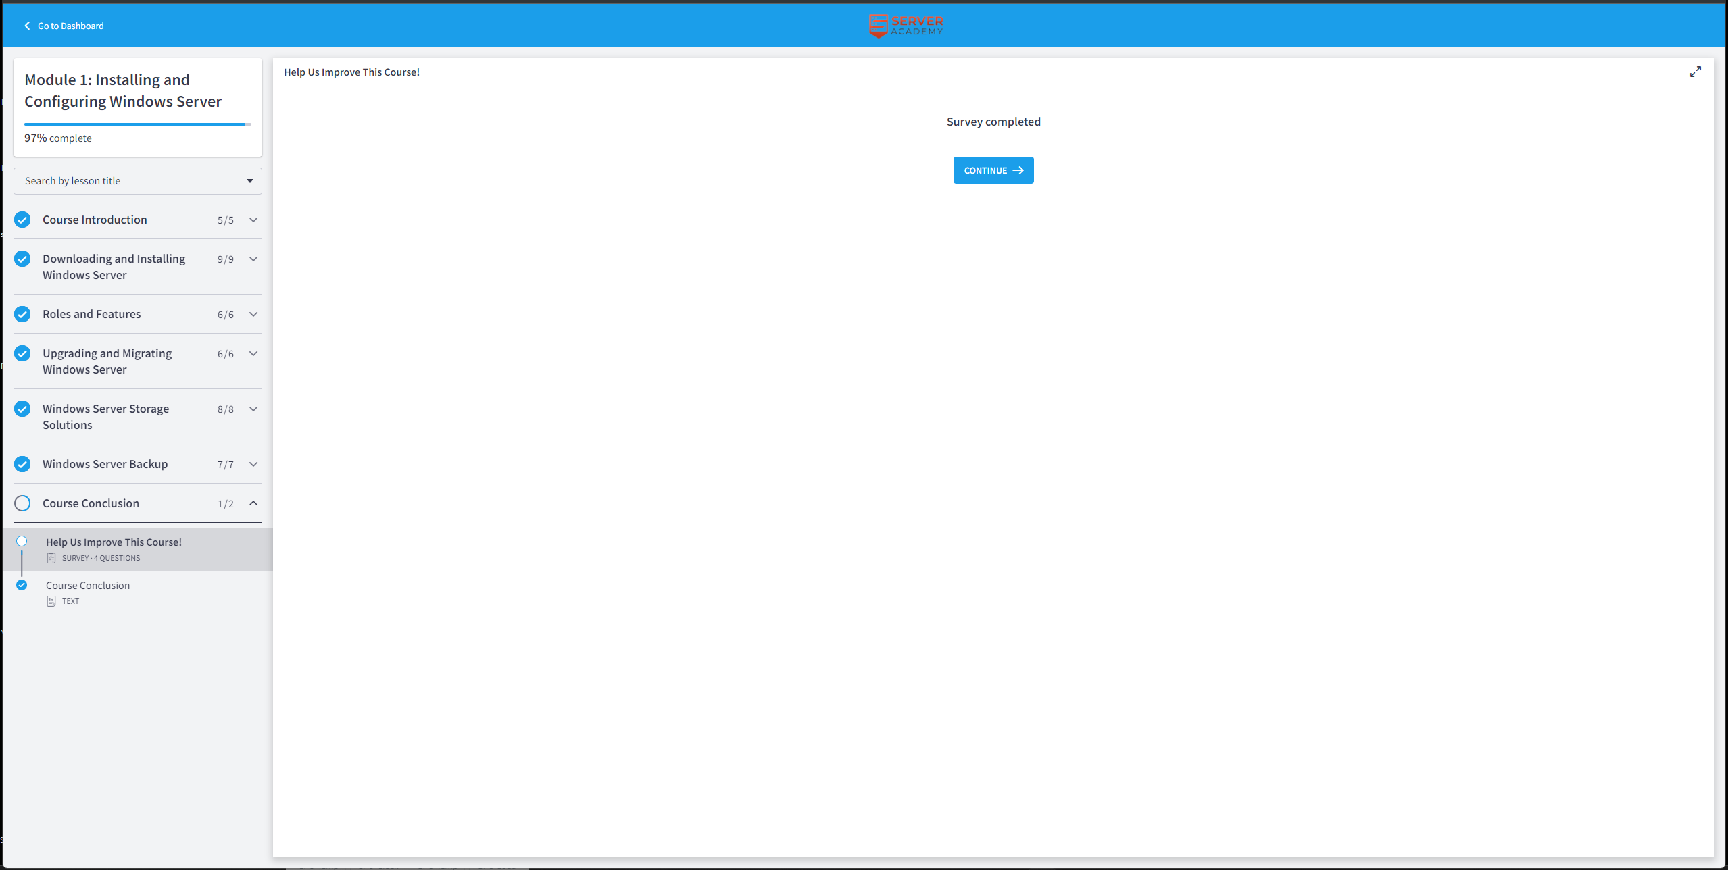Expand Windows Server Storage Solutions chevron
The image size is (1728, 870).
pyautogui.click(x=253, y=409)
